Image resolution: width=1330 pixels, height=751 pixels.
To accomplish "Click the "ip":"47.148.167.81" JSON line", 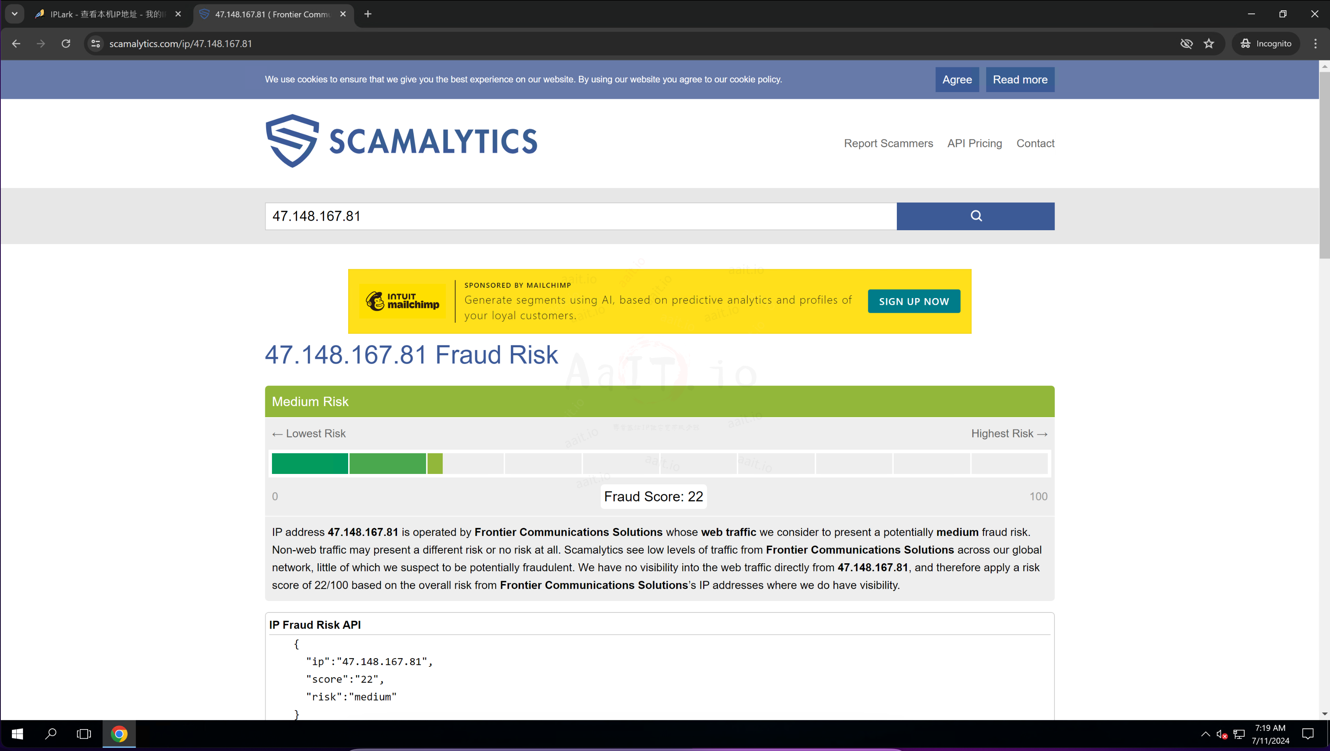I will pyautogui.click(x=369, y=662).
